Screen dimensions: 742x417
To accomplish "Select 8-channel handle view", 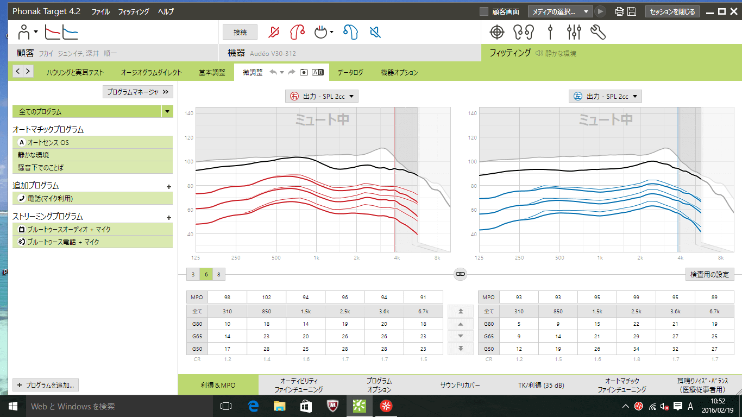I will pyautogui.click(x=218, y=275).
